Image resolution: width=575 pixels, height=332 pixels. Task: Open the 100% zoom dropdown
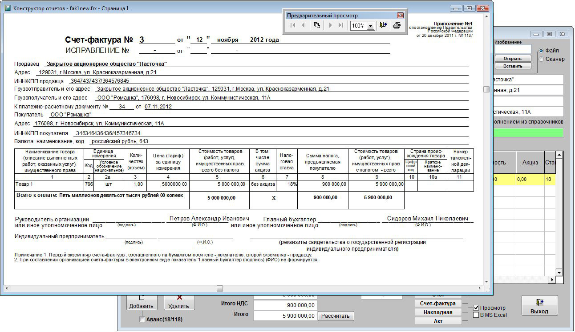pyautogui.click(x=370, y=26)
